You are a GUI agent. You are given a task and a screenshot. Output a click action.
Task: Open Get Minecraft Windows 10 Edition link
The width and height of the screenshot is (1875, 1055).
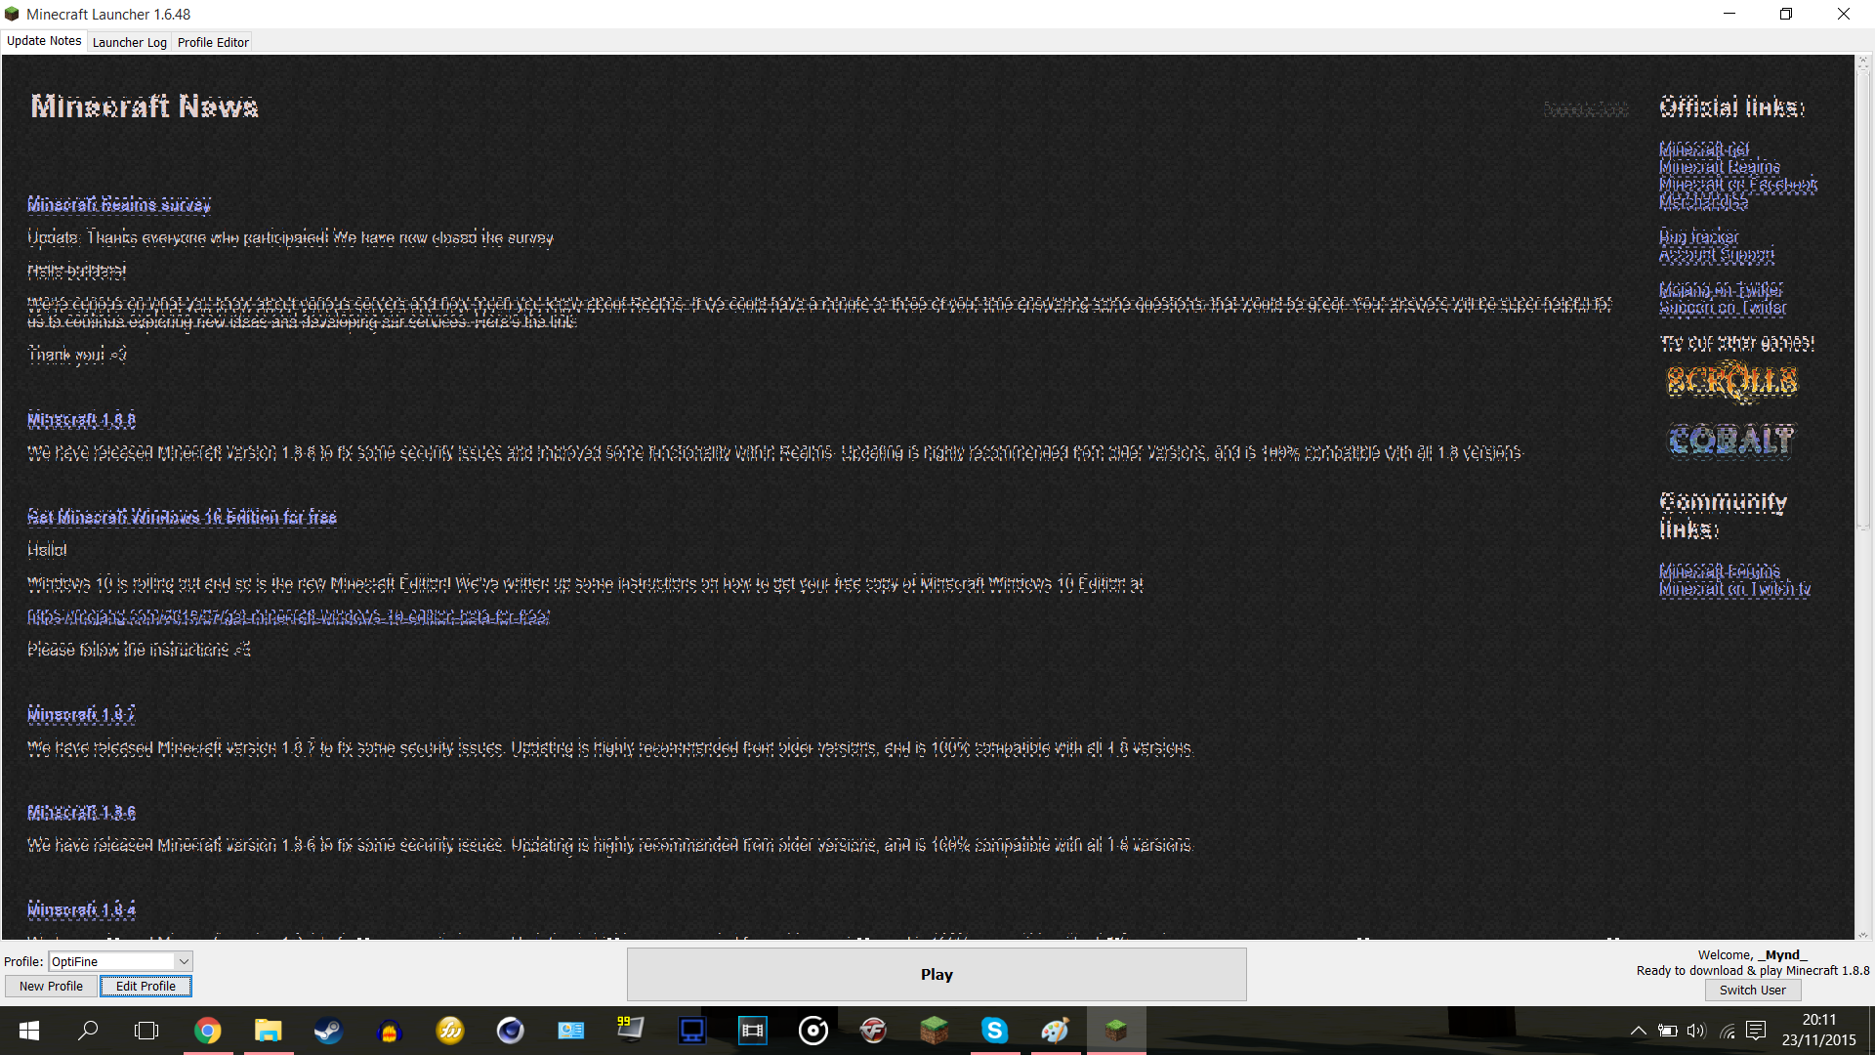click(x=182, y=517)
